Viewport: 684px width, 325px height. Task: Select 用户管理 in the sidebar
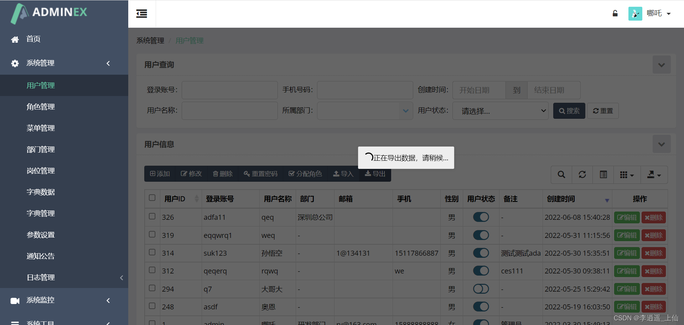[64, 85]
